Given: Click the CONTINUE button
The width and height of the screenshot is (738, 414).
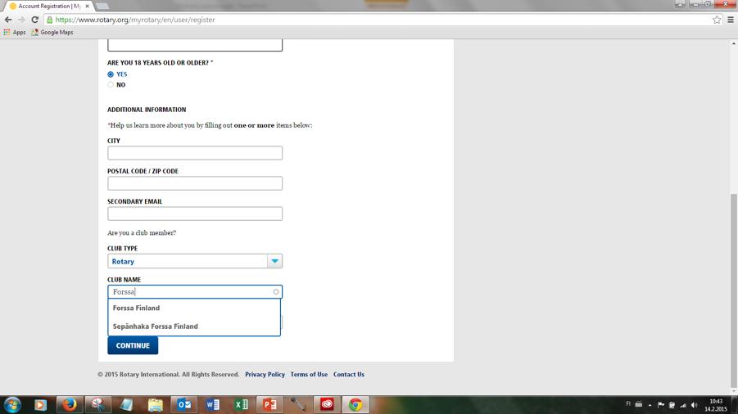Looking at the screenshot, I should [x=133, y=345].
